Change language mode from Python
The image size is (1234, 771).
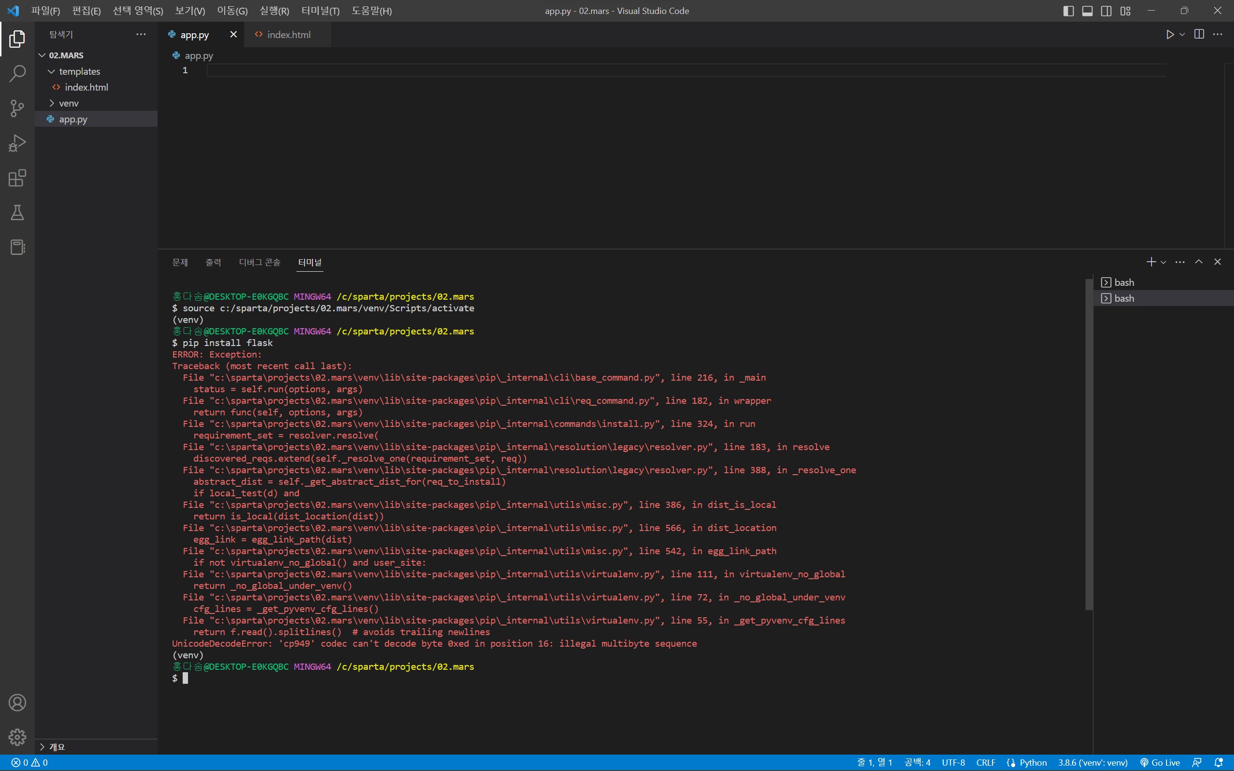pos(1033,763)
